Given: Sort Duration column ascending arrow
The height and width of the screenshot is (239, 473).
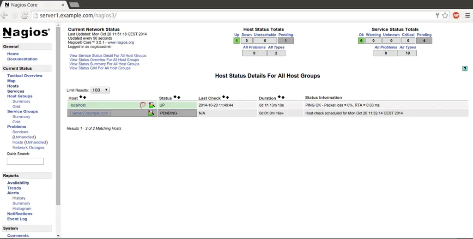Looking at the screenshot, I should [x=279, y=97].
